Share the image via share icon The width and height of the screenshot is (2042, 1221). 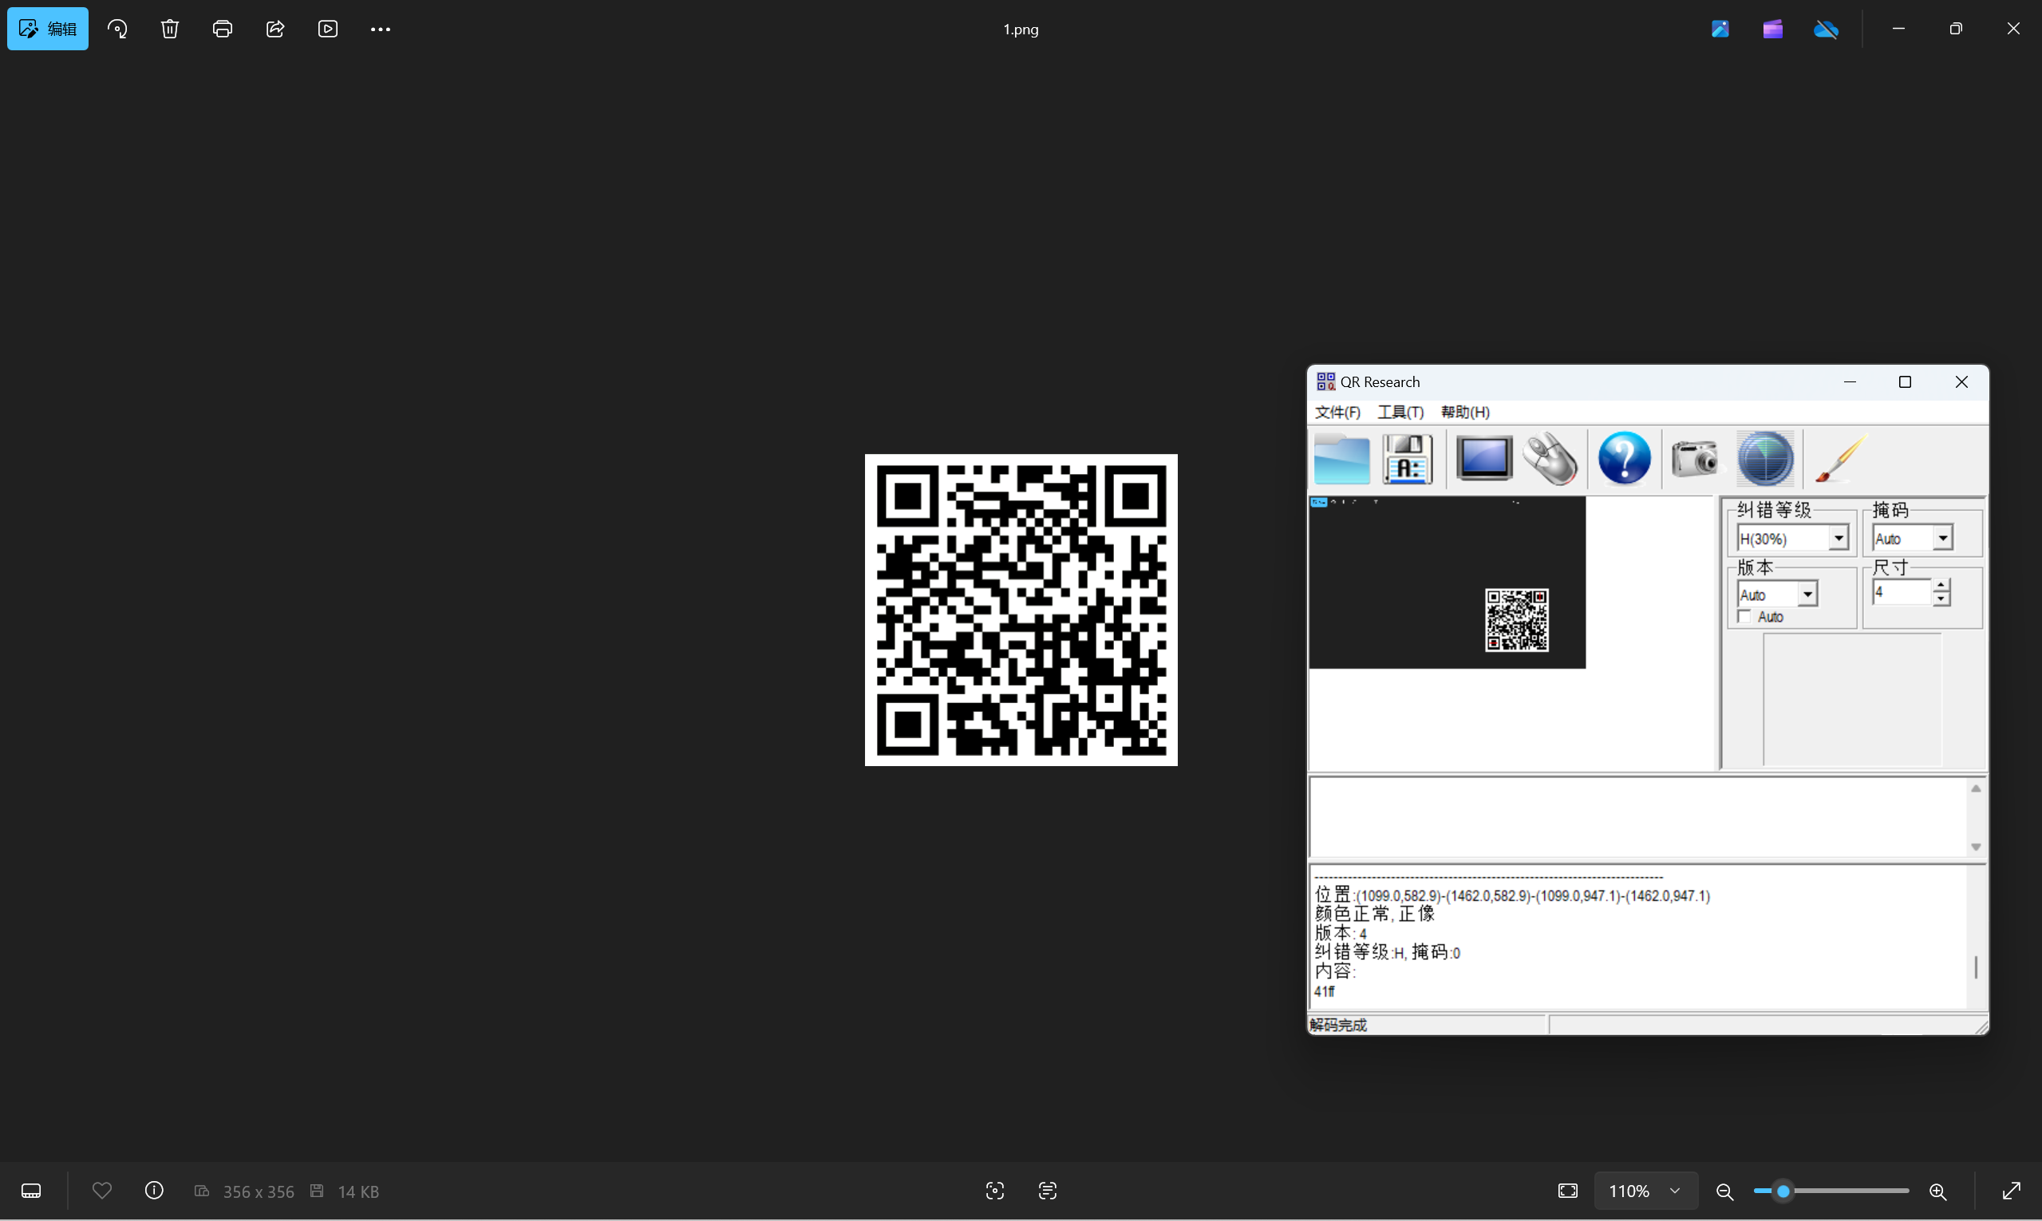click(x=275, y=29)
